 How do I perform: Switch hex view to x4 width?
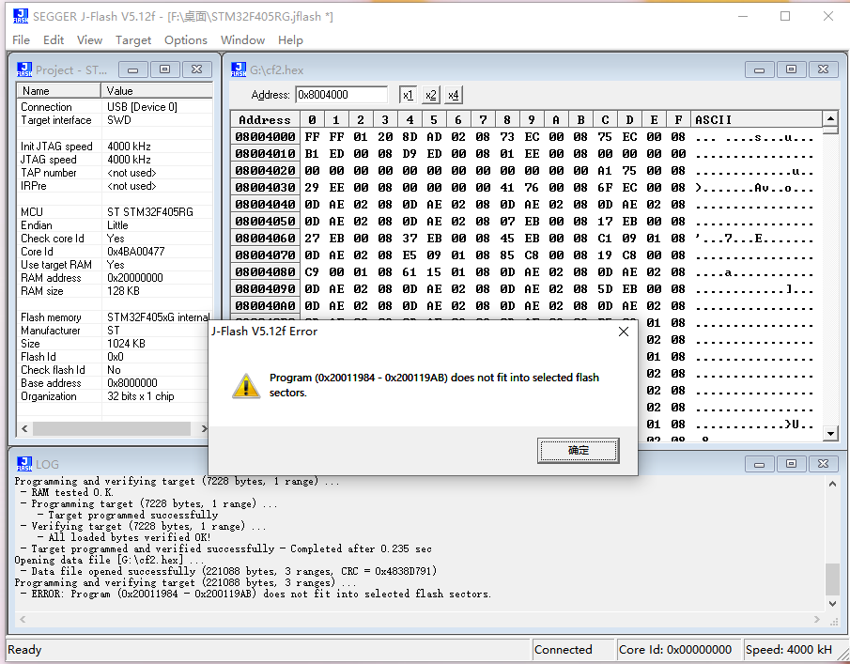[x=453, y=95]
